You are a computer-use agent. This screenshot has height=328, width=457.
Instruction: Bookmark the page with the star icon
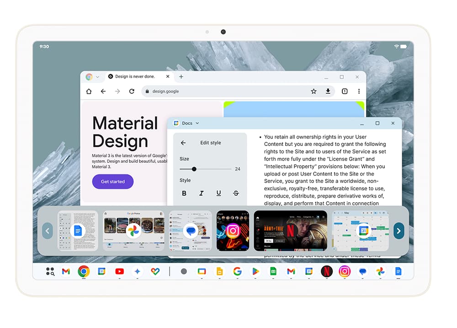point(314,91)
